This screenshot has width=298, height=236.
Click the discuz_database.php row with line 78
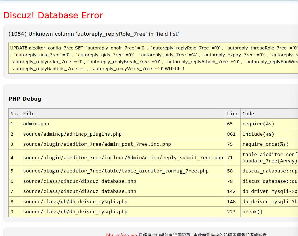80,181
